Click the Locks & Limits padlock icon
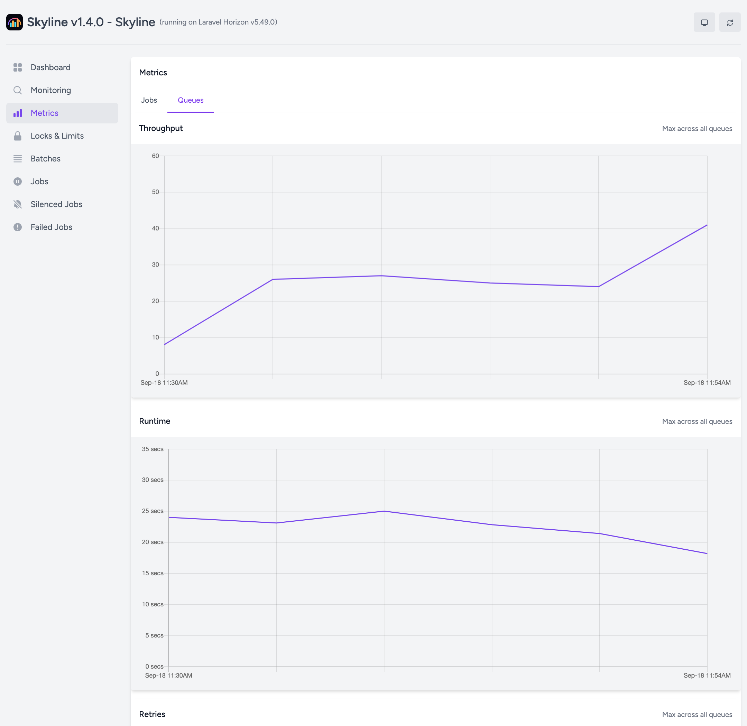Viewport: 747px width, 726px height. 18,136
